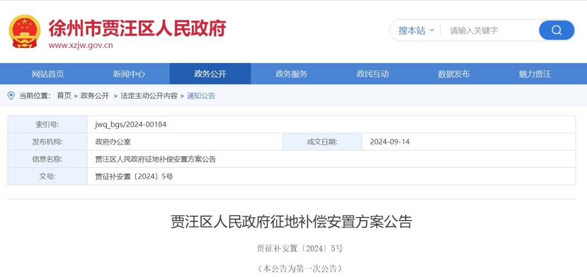Focus the 请输入关键字 search field
Image resolution: width=587 pixels, height=277 pixels.
tap(489, 30)
